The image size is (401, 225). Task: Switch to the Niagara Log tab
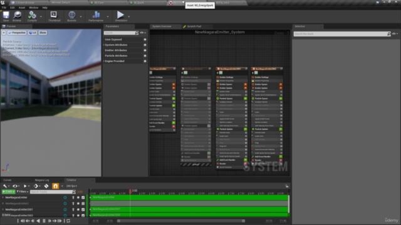click(x=42, y=180)
